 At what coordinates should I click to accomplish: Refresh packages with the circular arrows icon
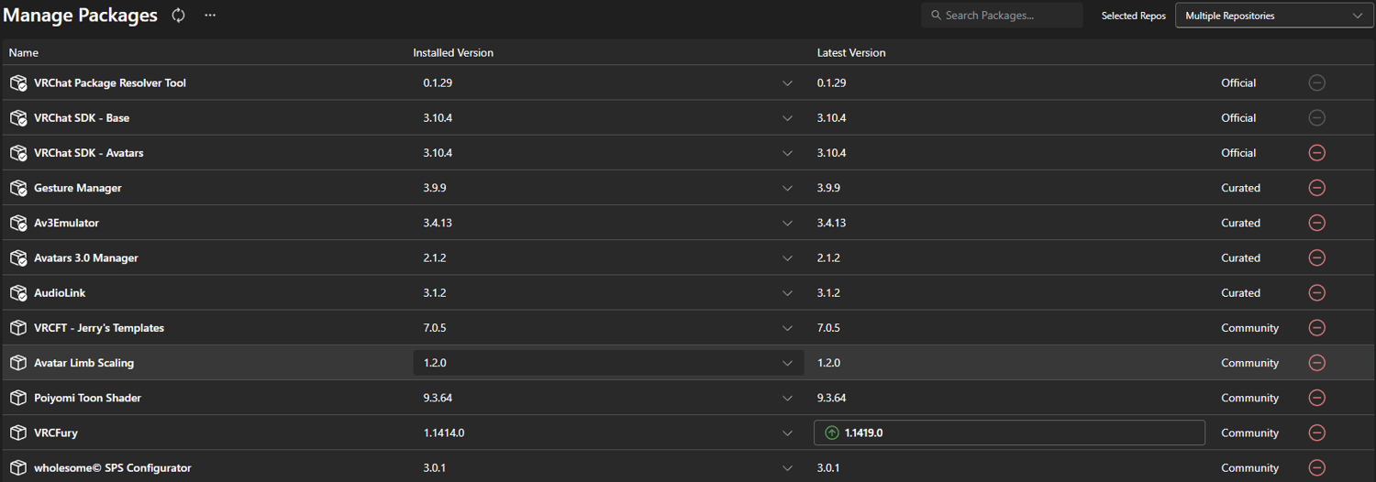pos(179,16)
